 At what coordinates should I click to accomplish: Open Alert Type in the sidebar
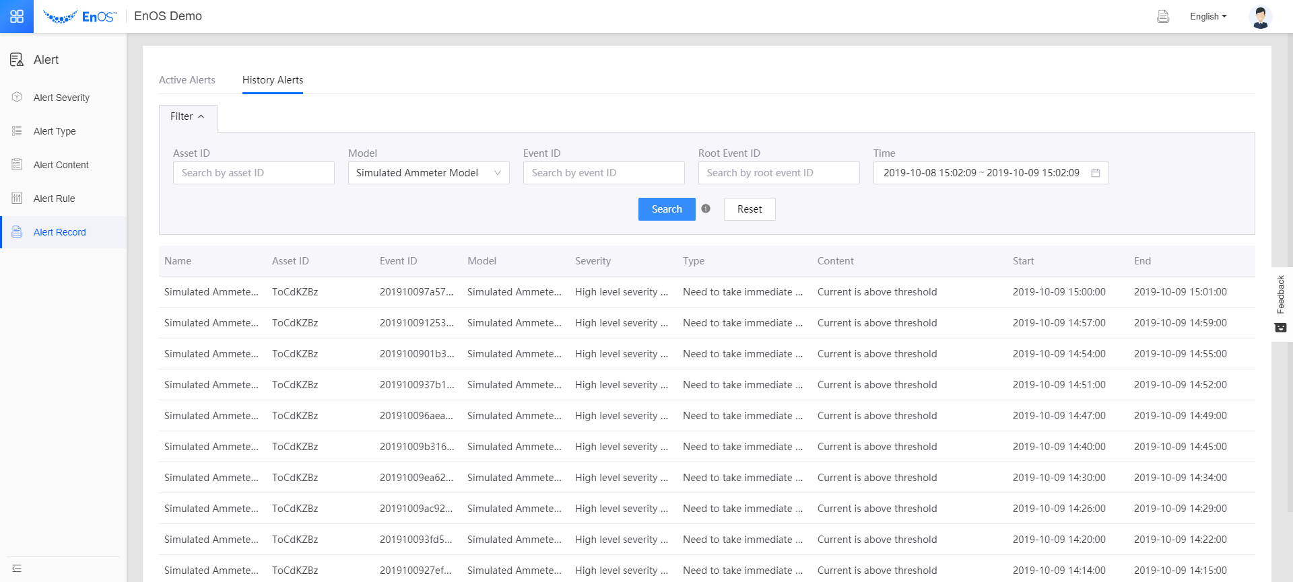point(55,131)
